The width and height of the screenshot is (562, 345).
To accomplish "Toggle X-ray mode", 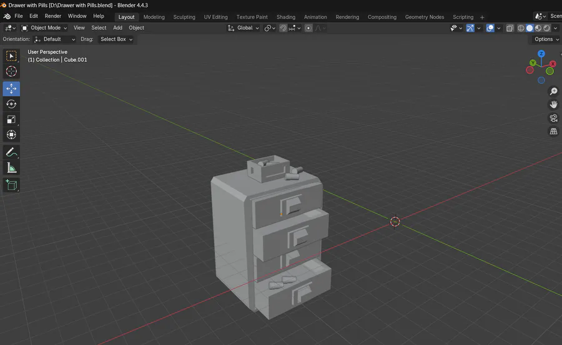I will (x=510, y=28).
